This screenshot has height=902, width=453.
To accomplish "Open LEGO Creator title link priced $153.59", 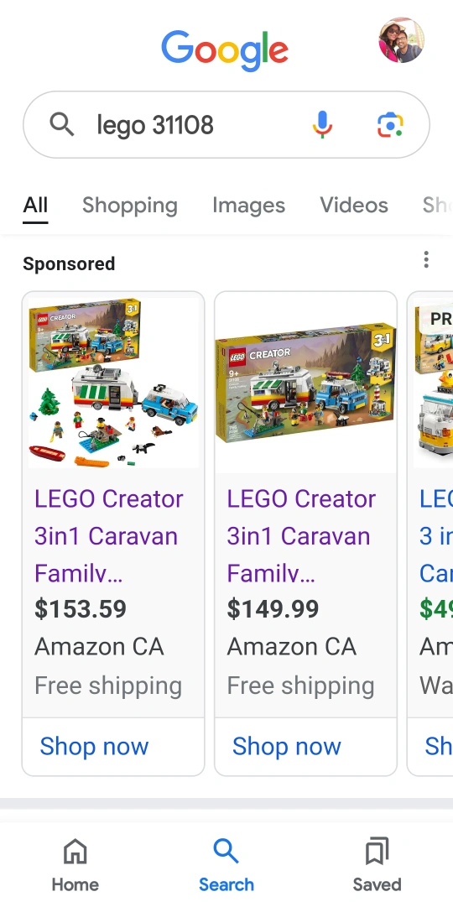I will point(109,536).
